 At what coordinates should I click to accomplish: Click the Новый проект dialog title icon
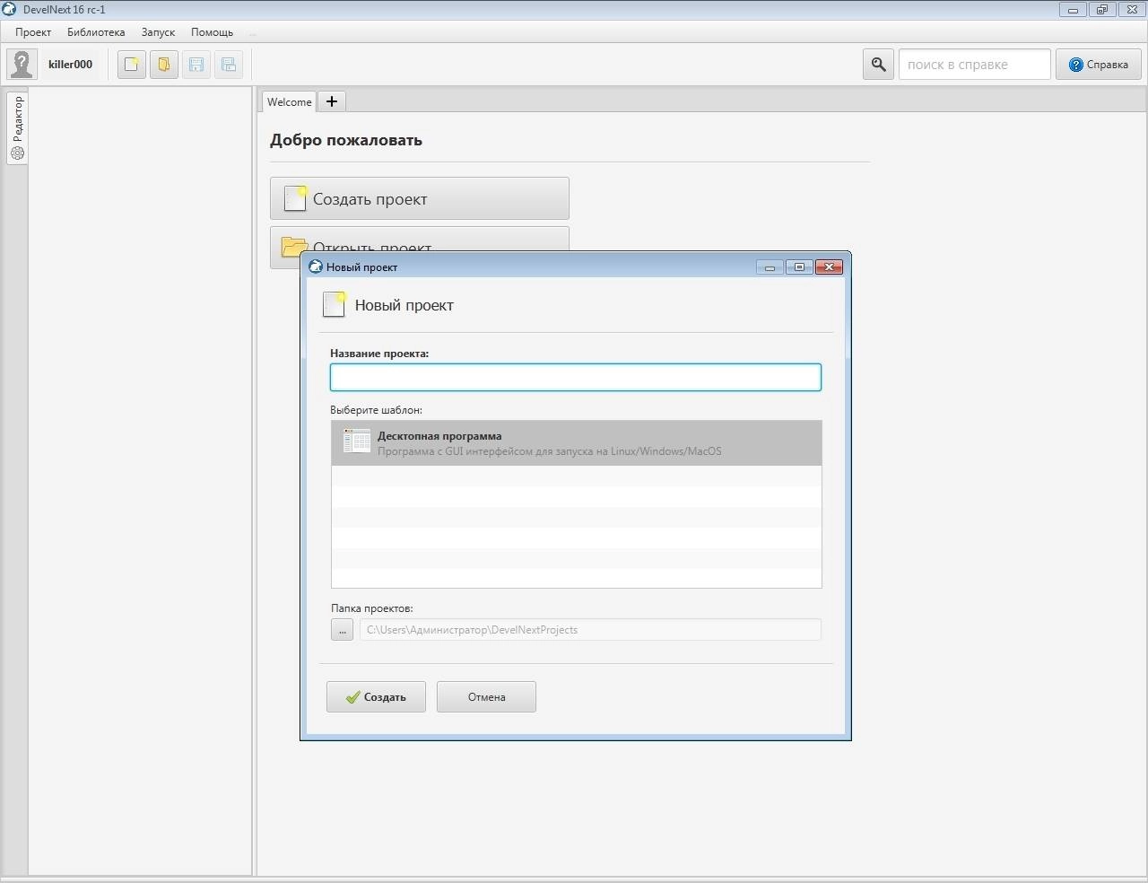tap(316, 267)
